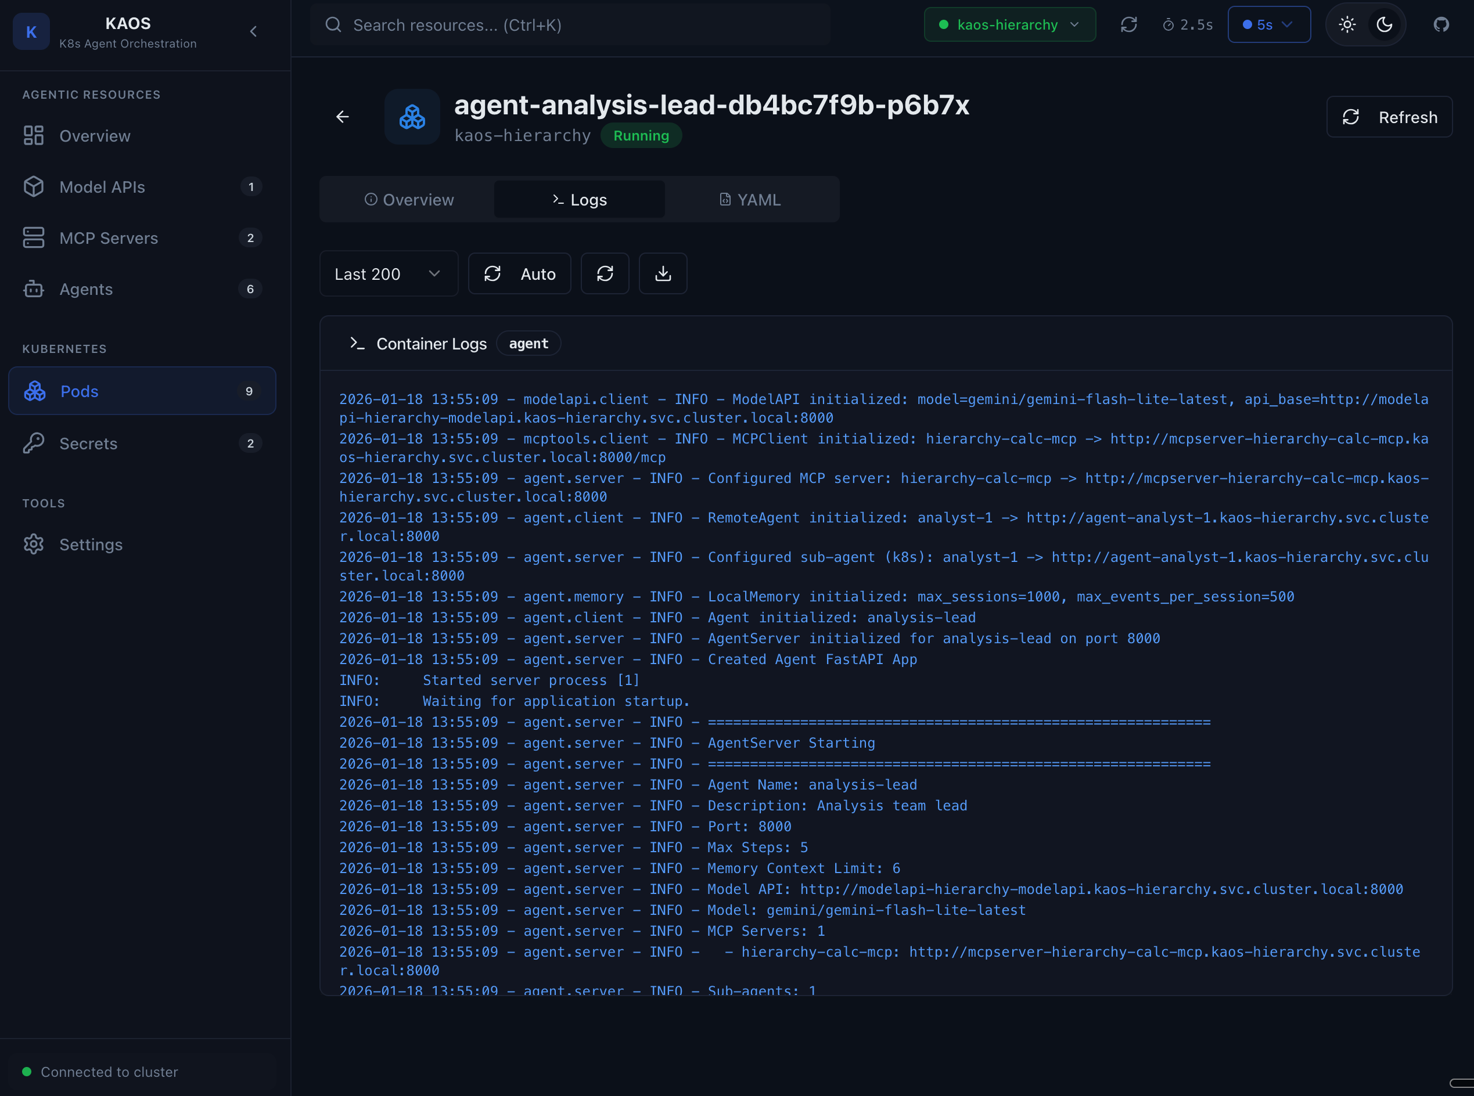Viewport: 1474px width, 1096px height.
Task: Click the download logs icon
Action: (x=662, y=273)
